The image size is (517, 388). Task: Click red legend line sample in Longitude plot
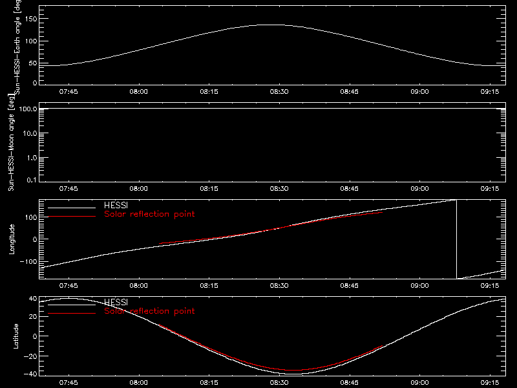[72, 217]
